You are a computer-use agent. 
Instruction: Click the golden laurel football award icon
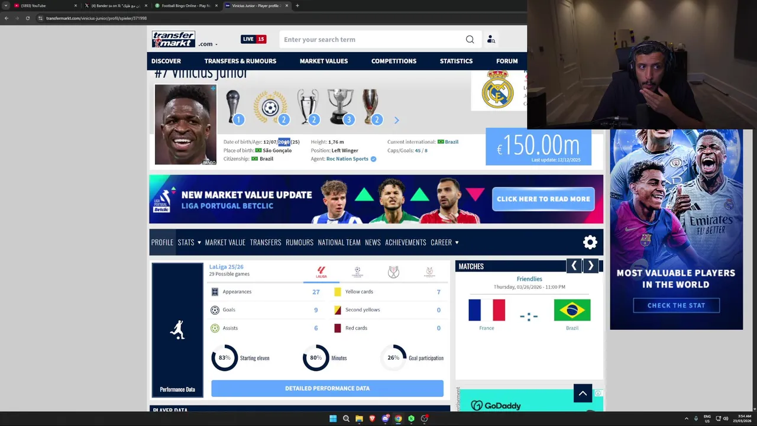[270, 107]
